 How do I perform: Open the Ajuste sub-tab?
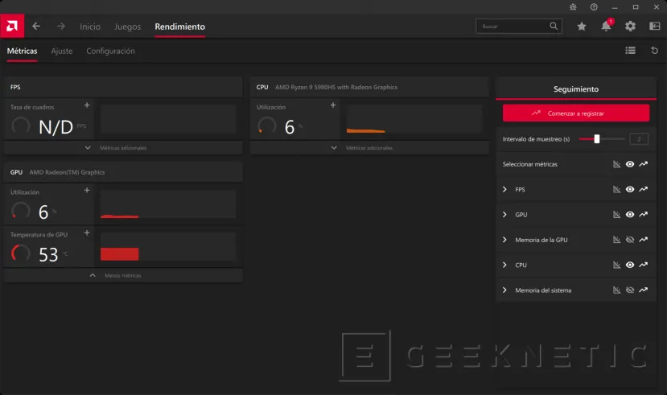point(62,51)
